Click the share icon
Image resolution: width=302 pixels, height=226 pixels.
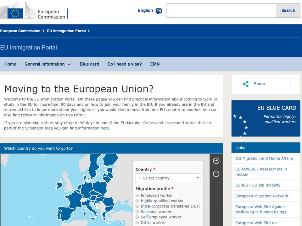click(246, 84)
